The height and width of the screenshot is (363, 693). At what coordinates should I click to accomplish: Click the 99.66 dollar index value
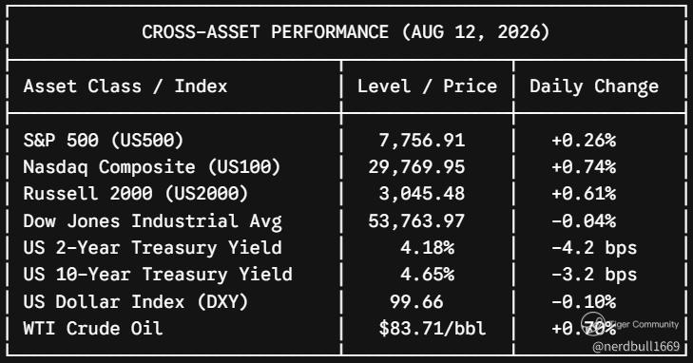tap(416, 301)
